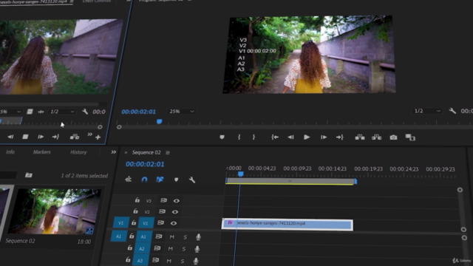Click V1 source patching indicator
Image resolution: width=473 pixels, height=266 pixels.
[x=121, y=223]
